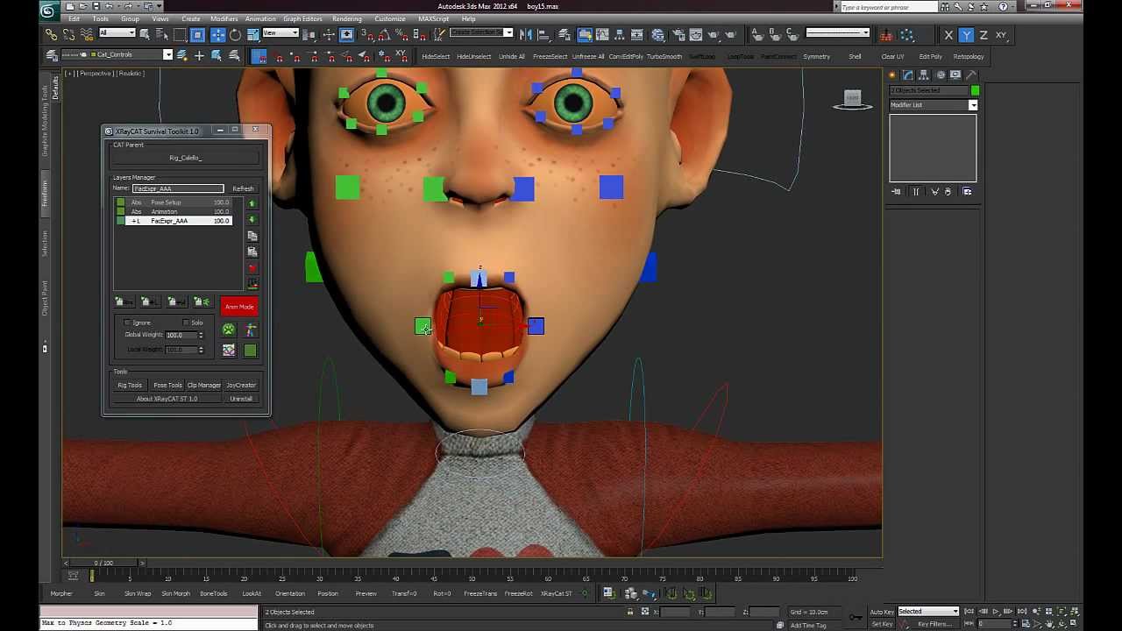Click the ViewCube home in viewport

[x=853, y=98]
